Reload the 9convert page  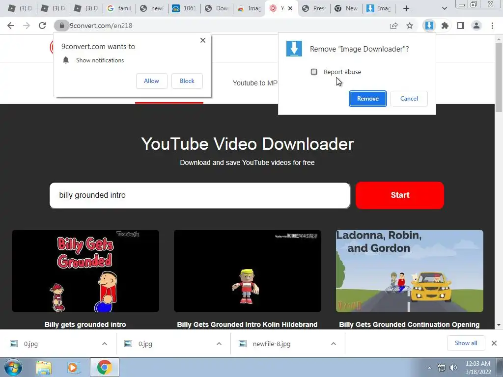click(42, 26)
